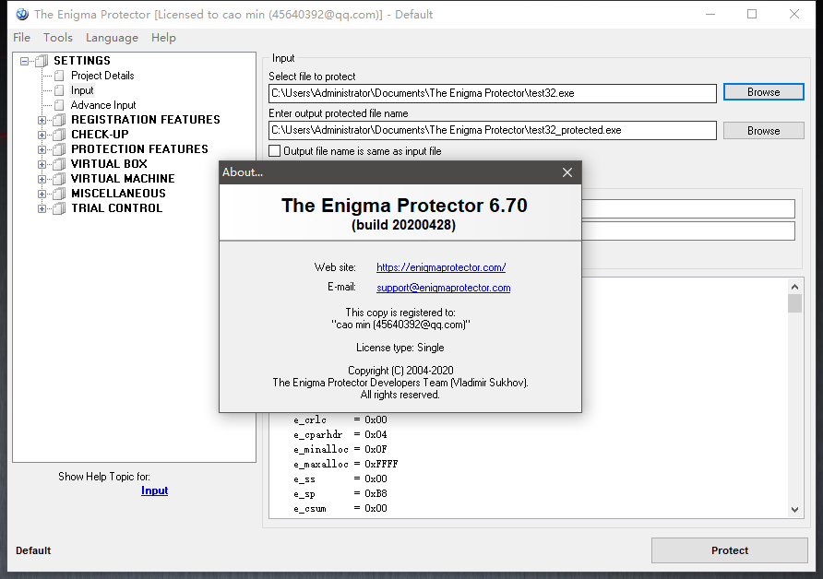This screenshot has width=823, height=579.
Task: Click the file info scrollbar thumb
Action: [x=794, y=303]
